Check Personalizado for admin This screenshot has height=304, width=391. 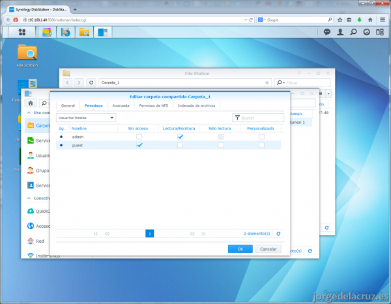261,137
